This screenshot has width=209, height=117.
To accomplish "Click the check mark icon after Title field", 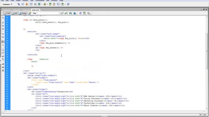I will [62, 13].
